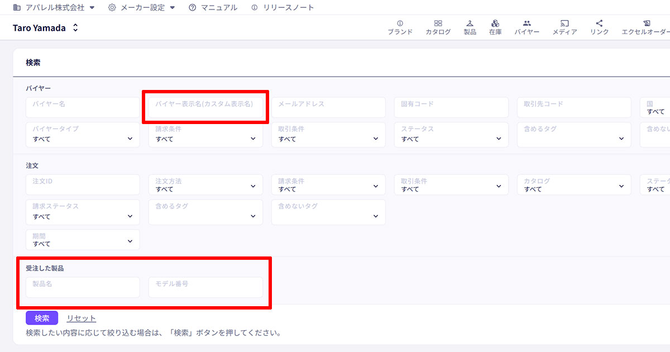This screenshot has height=352, width=670.
Task: Open the 請求ステータス dropdown
Action: pyautogui.click(x=83, y=212)
